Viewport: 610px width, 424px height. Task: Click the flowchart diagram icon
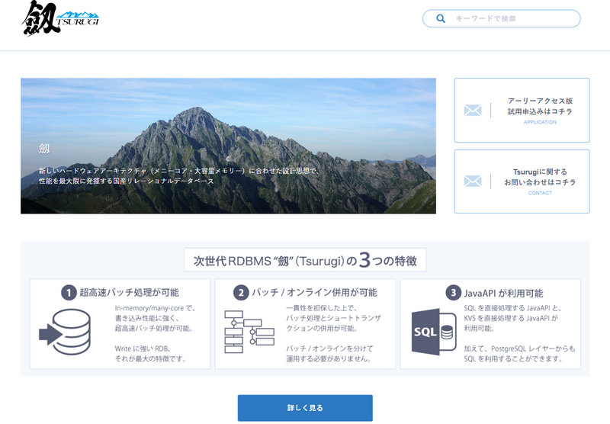(249, 332)
